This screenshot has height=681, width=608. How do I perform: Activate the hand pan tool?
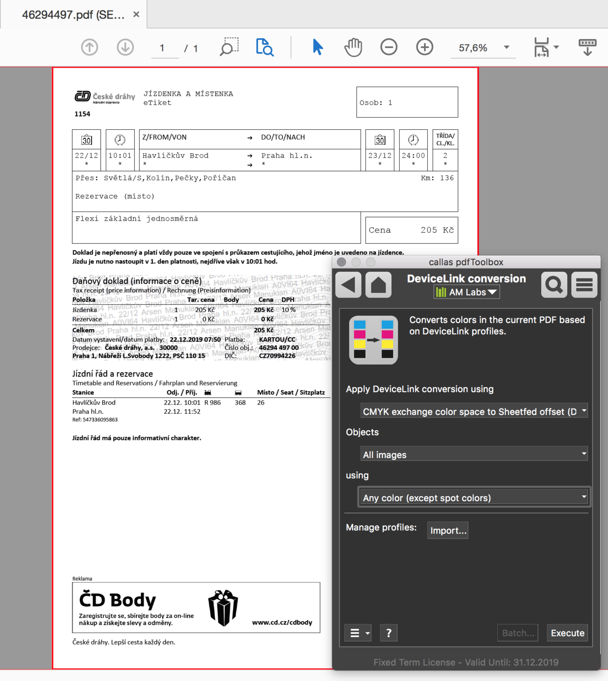click(353, 47)
